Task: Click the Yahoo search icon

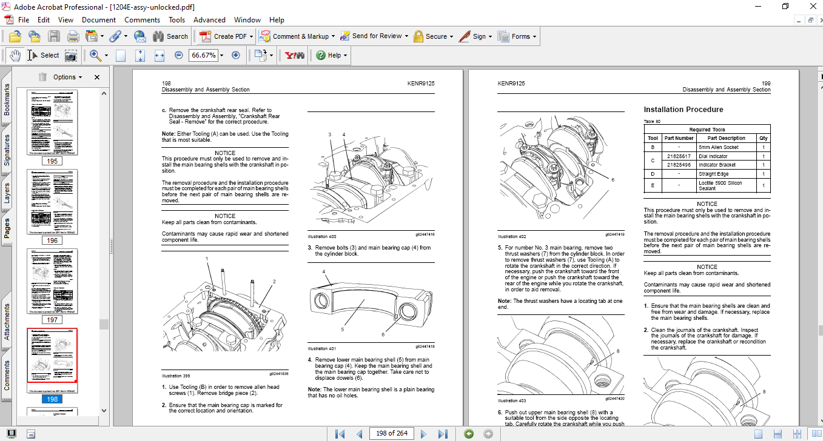Action: (293, 55)
